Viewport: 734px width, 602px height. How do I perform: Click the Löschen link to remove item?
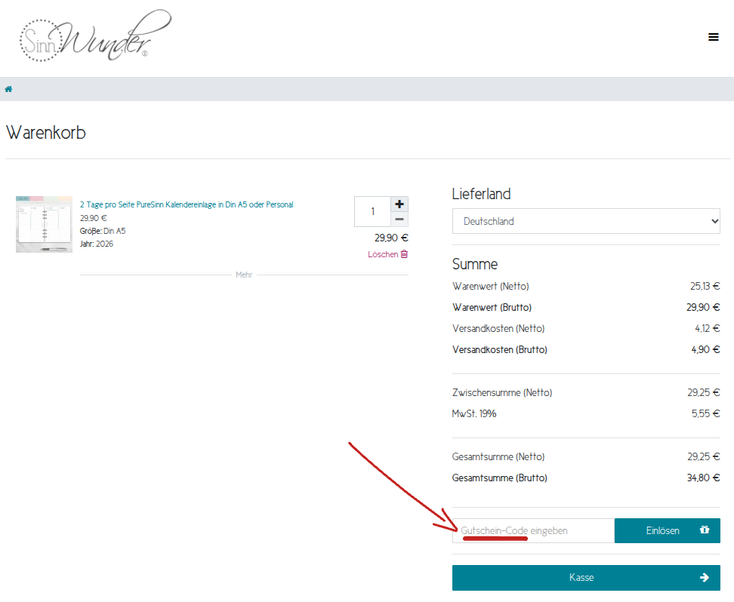click(383, 254)
